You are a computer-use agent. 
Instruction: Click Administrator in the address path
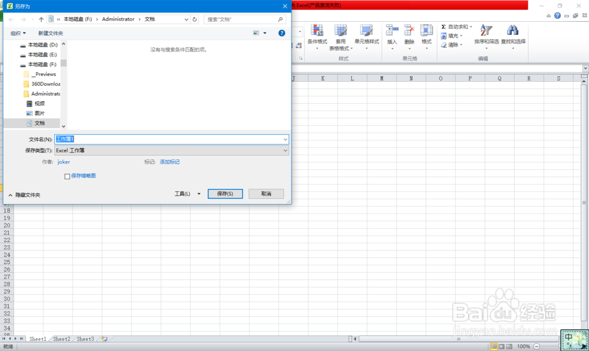(x=118, y=19)
